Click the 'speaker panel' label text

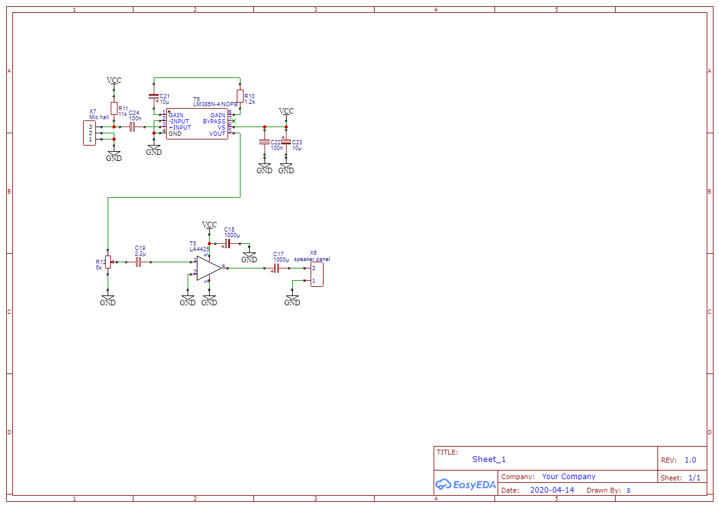[x=312, y=259]
